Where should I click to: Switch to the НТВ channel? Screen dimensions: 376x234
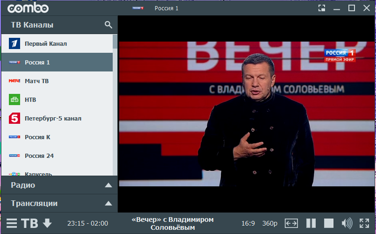(x=57, y=99)
